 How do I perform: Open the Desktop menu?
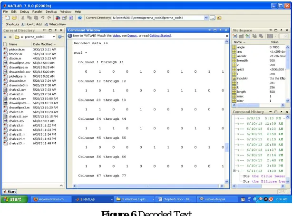(x=51, y=11)
